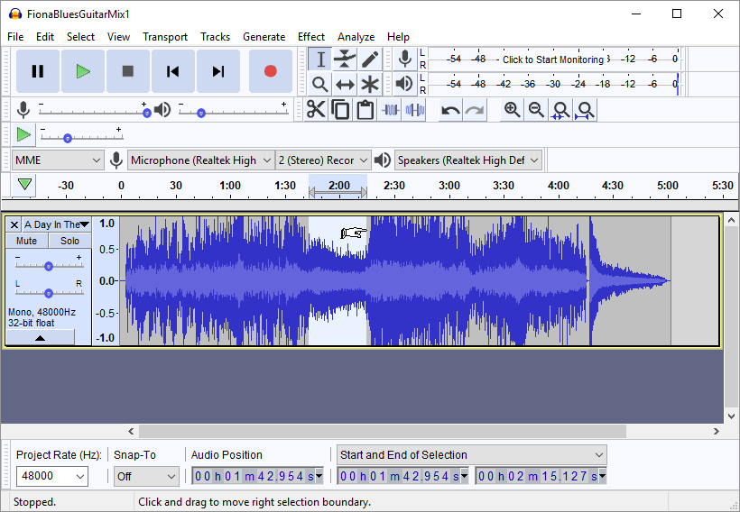Image resolution: width=740 pixels, height=512 pixels.
Task: Click the Cut scissors icon
Action: pos(316,110)
